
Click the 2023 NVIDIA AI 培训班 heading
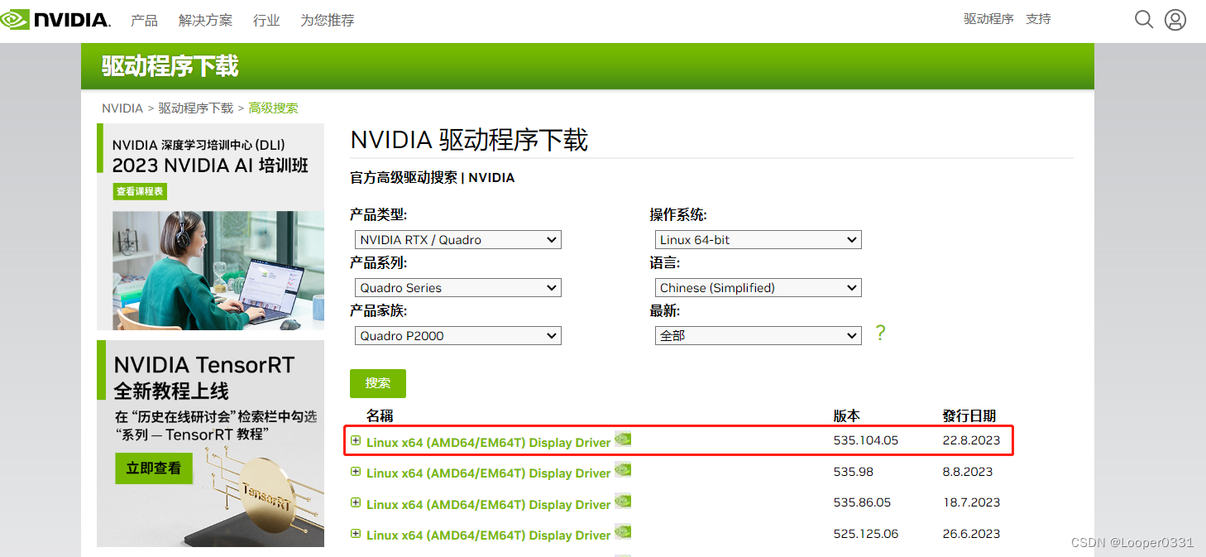210,165
